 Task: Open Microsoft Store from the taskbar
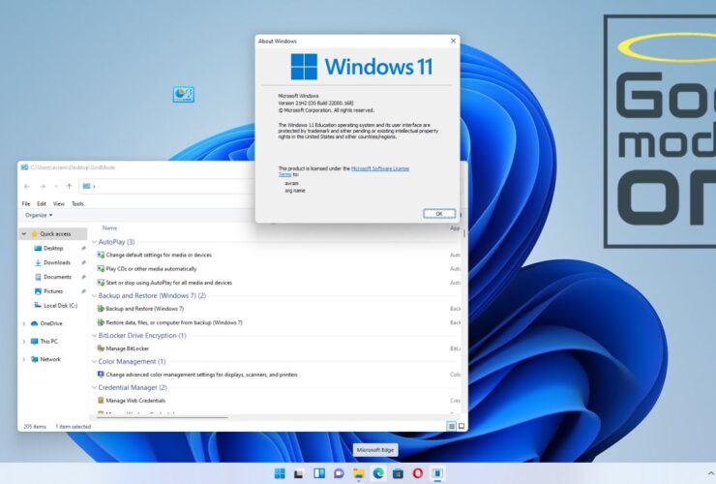point(398,474)
